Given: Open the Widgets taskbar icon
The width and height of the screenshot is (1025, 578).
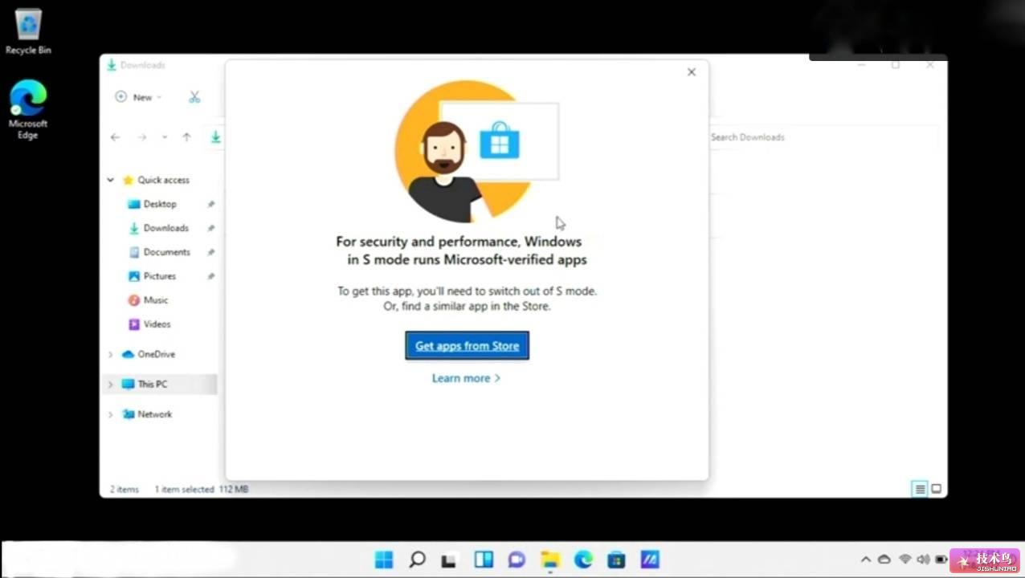Looking at the screenshot, I should click(484, 560).
